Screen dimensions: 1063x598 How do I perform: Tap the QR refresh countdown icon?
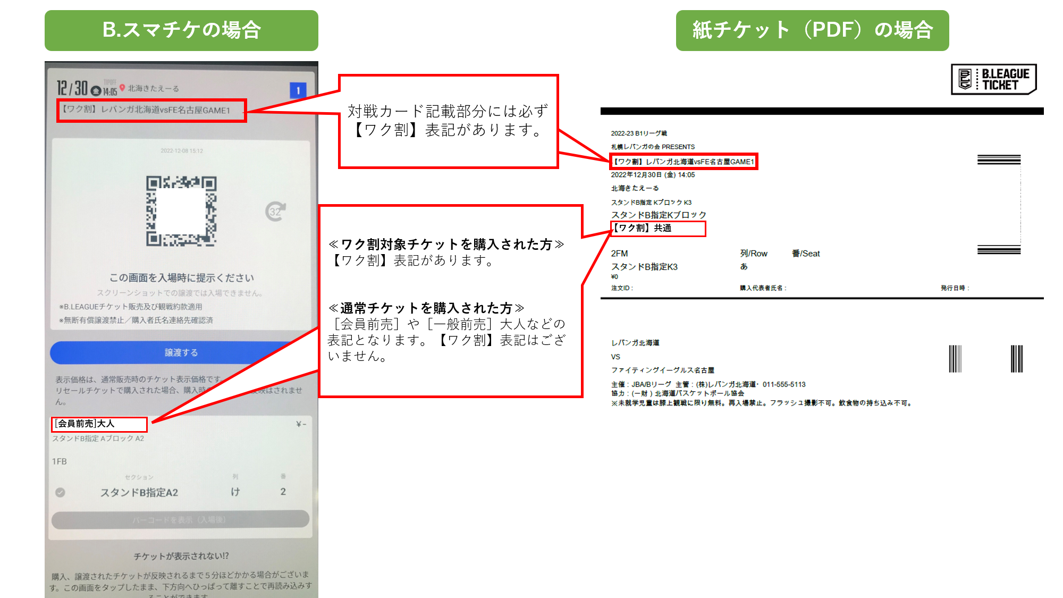(275, 211)
